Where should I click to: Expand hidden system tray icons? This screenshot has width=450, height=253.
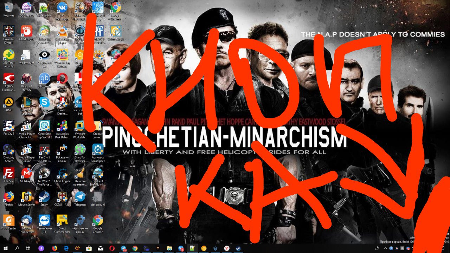click(x=385, y=248)
